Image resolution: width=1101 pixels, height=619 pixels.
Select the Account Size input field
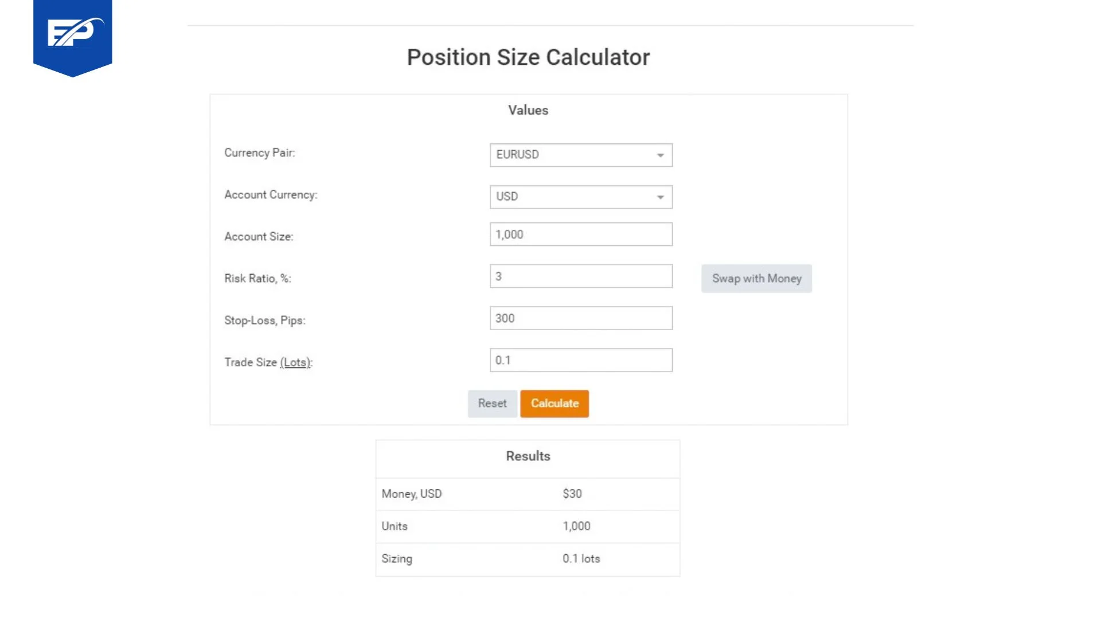coord(581,234)
